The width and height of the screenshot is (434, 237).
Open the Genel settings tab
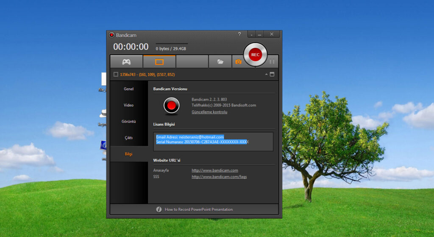point(129,89)
